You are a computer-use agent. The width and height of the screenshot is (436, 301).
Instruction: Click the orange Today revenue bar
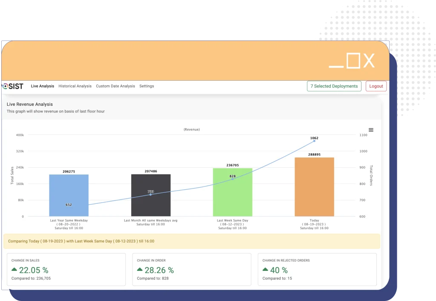tap(314, 187)
